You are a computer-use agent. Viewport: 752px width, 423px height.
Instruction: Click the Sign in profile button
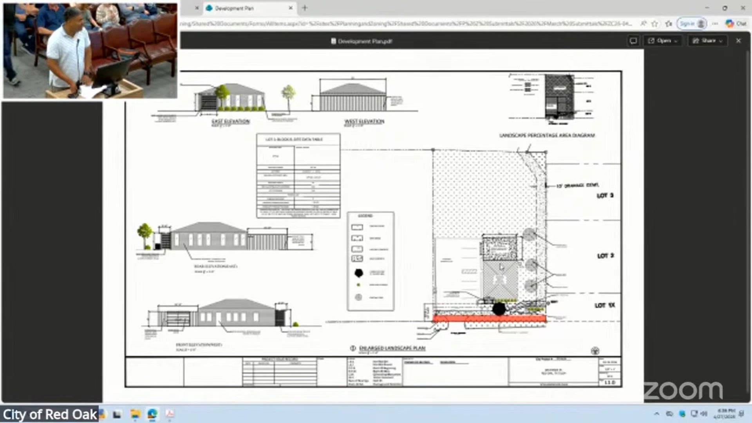[692, 23]
